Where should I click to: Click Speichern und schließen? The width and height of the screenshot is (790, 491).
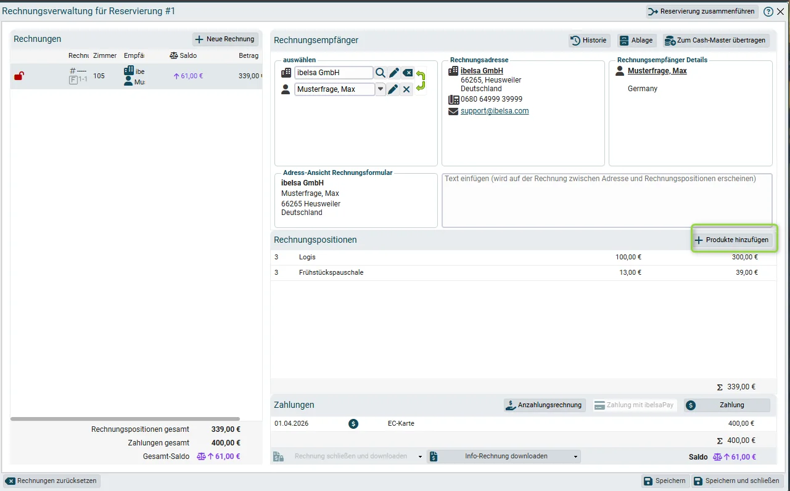pyautogui.click(x=736, y=481)
